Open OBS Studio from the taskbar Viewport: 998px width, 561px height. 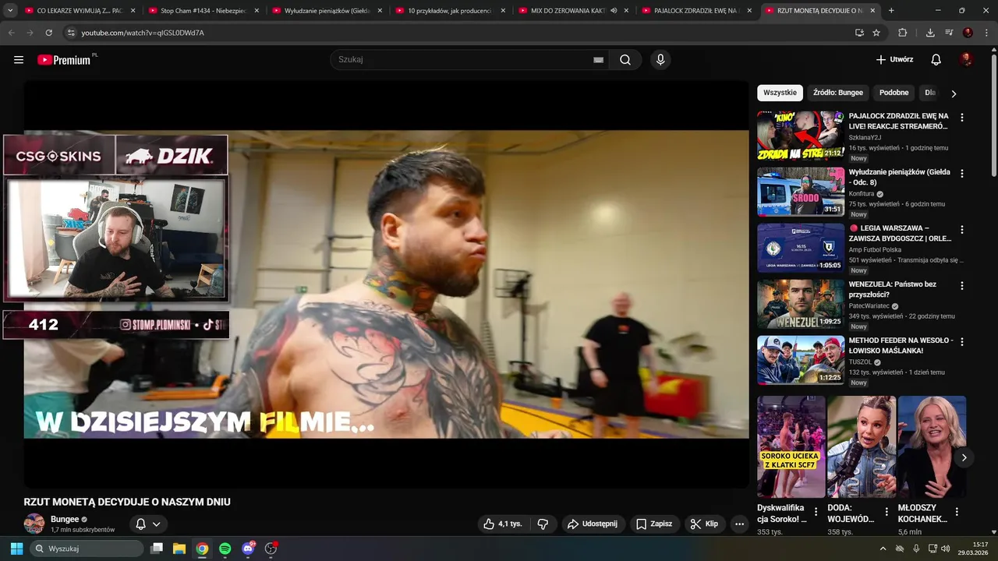coord(271,549)
